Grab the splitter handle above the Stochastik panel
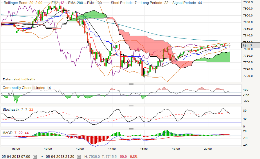Viewport: 260px width, 159px height. coord(131,106)
